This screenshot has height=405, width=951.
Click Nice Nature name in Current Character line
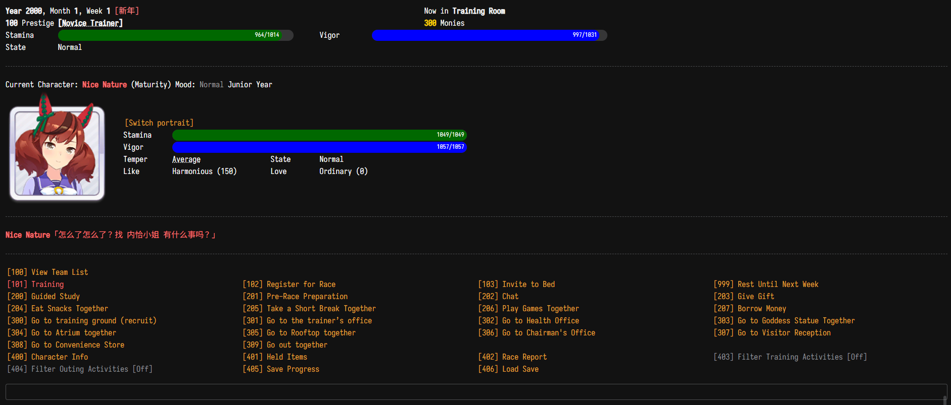click(105, 85)
